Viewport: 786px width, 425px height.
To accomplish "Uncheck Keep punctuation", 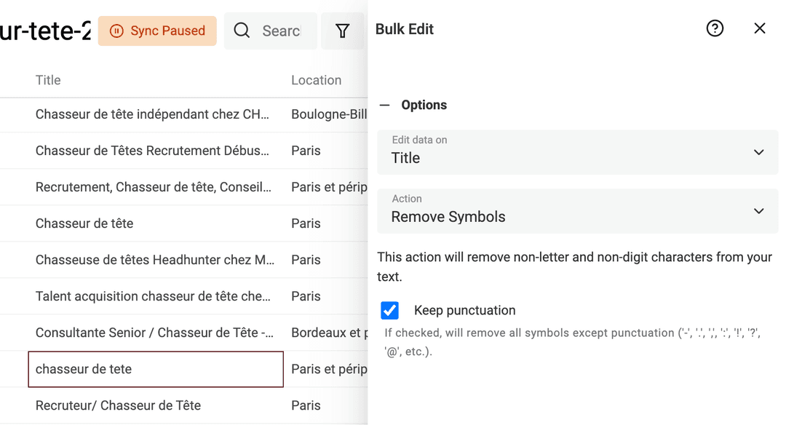I will point(390,310).
